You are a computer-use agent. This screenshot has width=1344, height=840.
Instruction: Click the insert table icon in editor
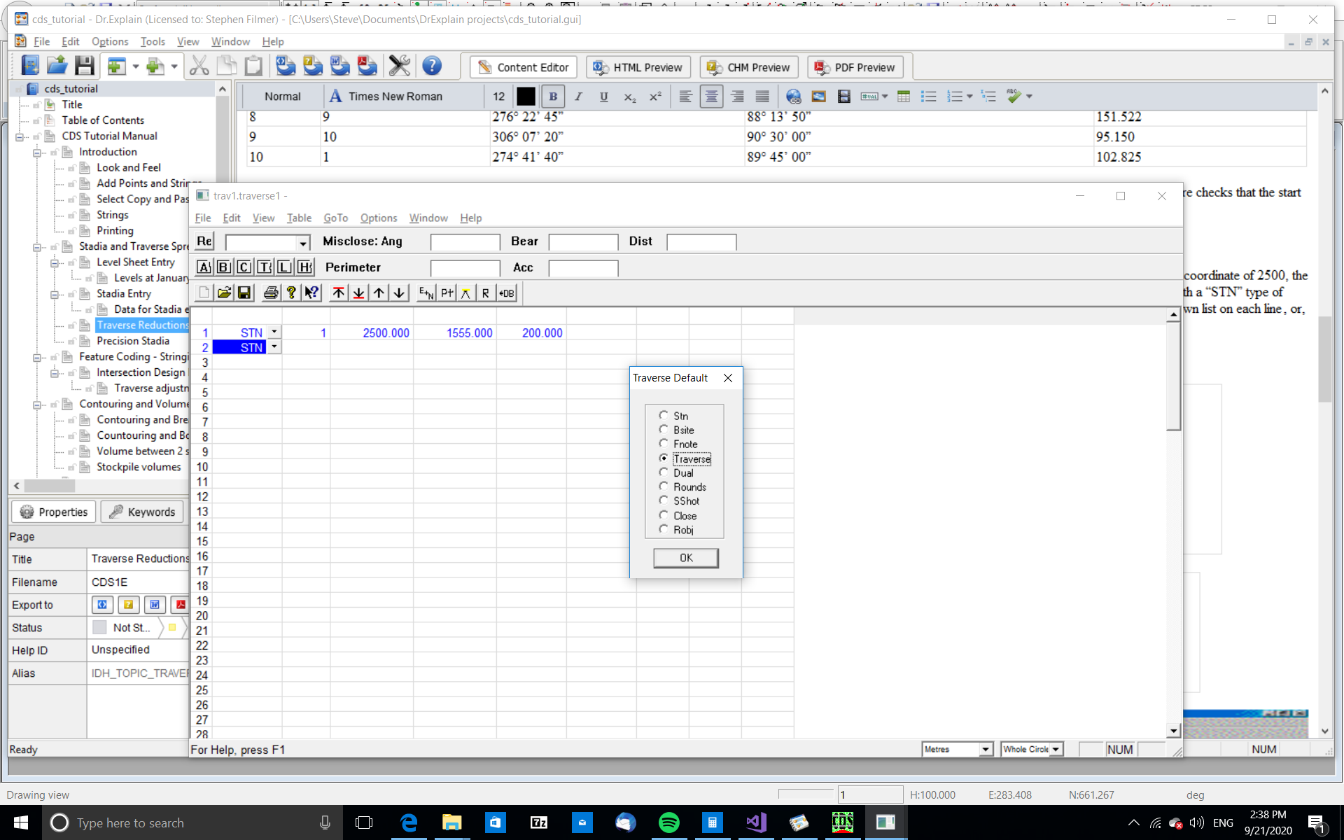(903, 97)
